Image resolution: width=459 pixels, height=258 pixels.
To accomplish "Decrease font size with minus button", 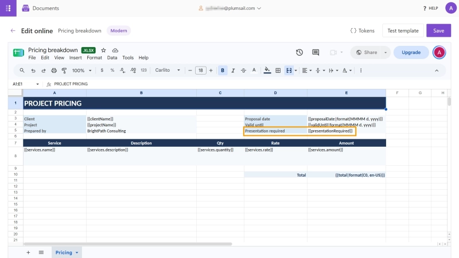I will pos(190,71).
